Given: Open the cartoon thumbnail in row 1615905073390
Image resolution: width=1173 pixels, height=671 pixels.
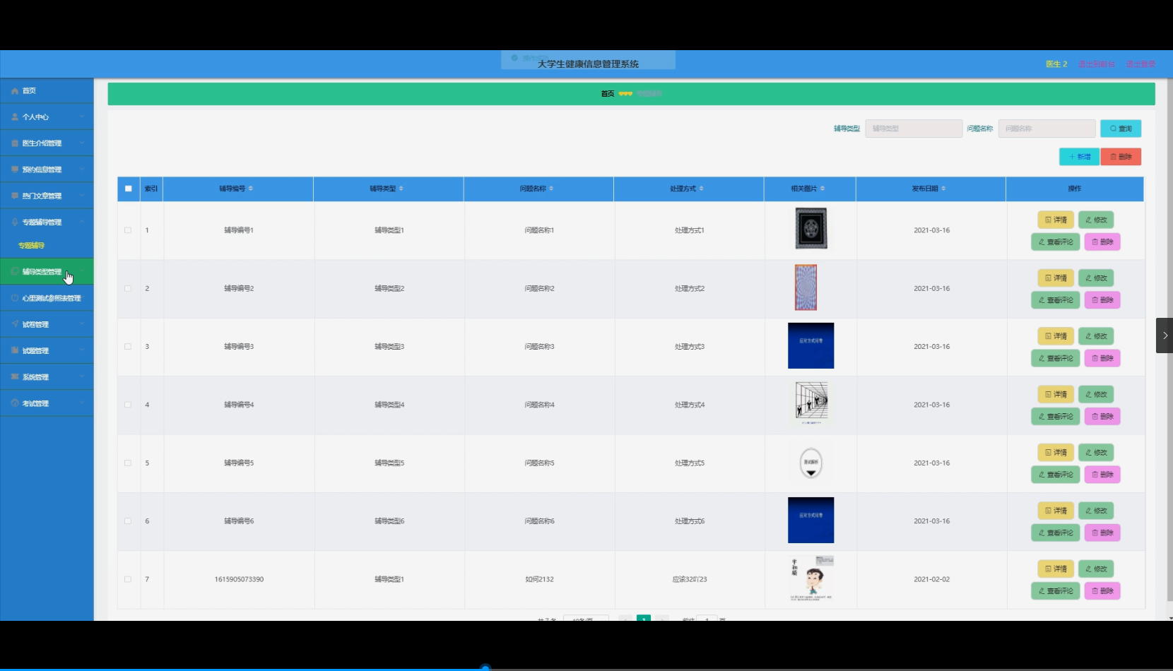Looking at the screenshot, I should pos(811,578).
